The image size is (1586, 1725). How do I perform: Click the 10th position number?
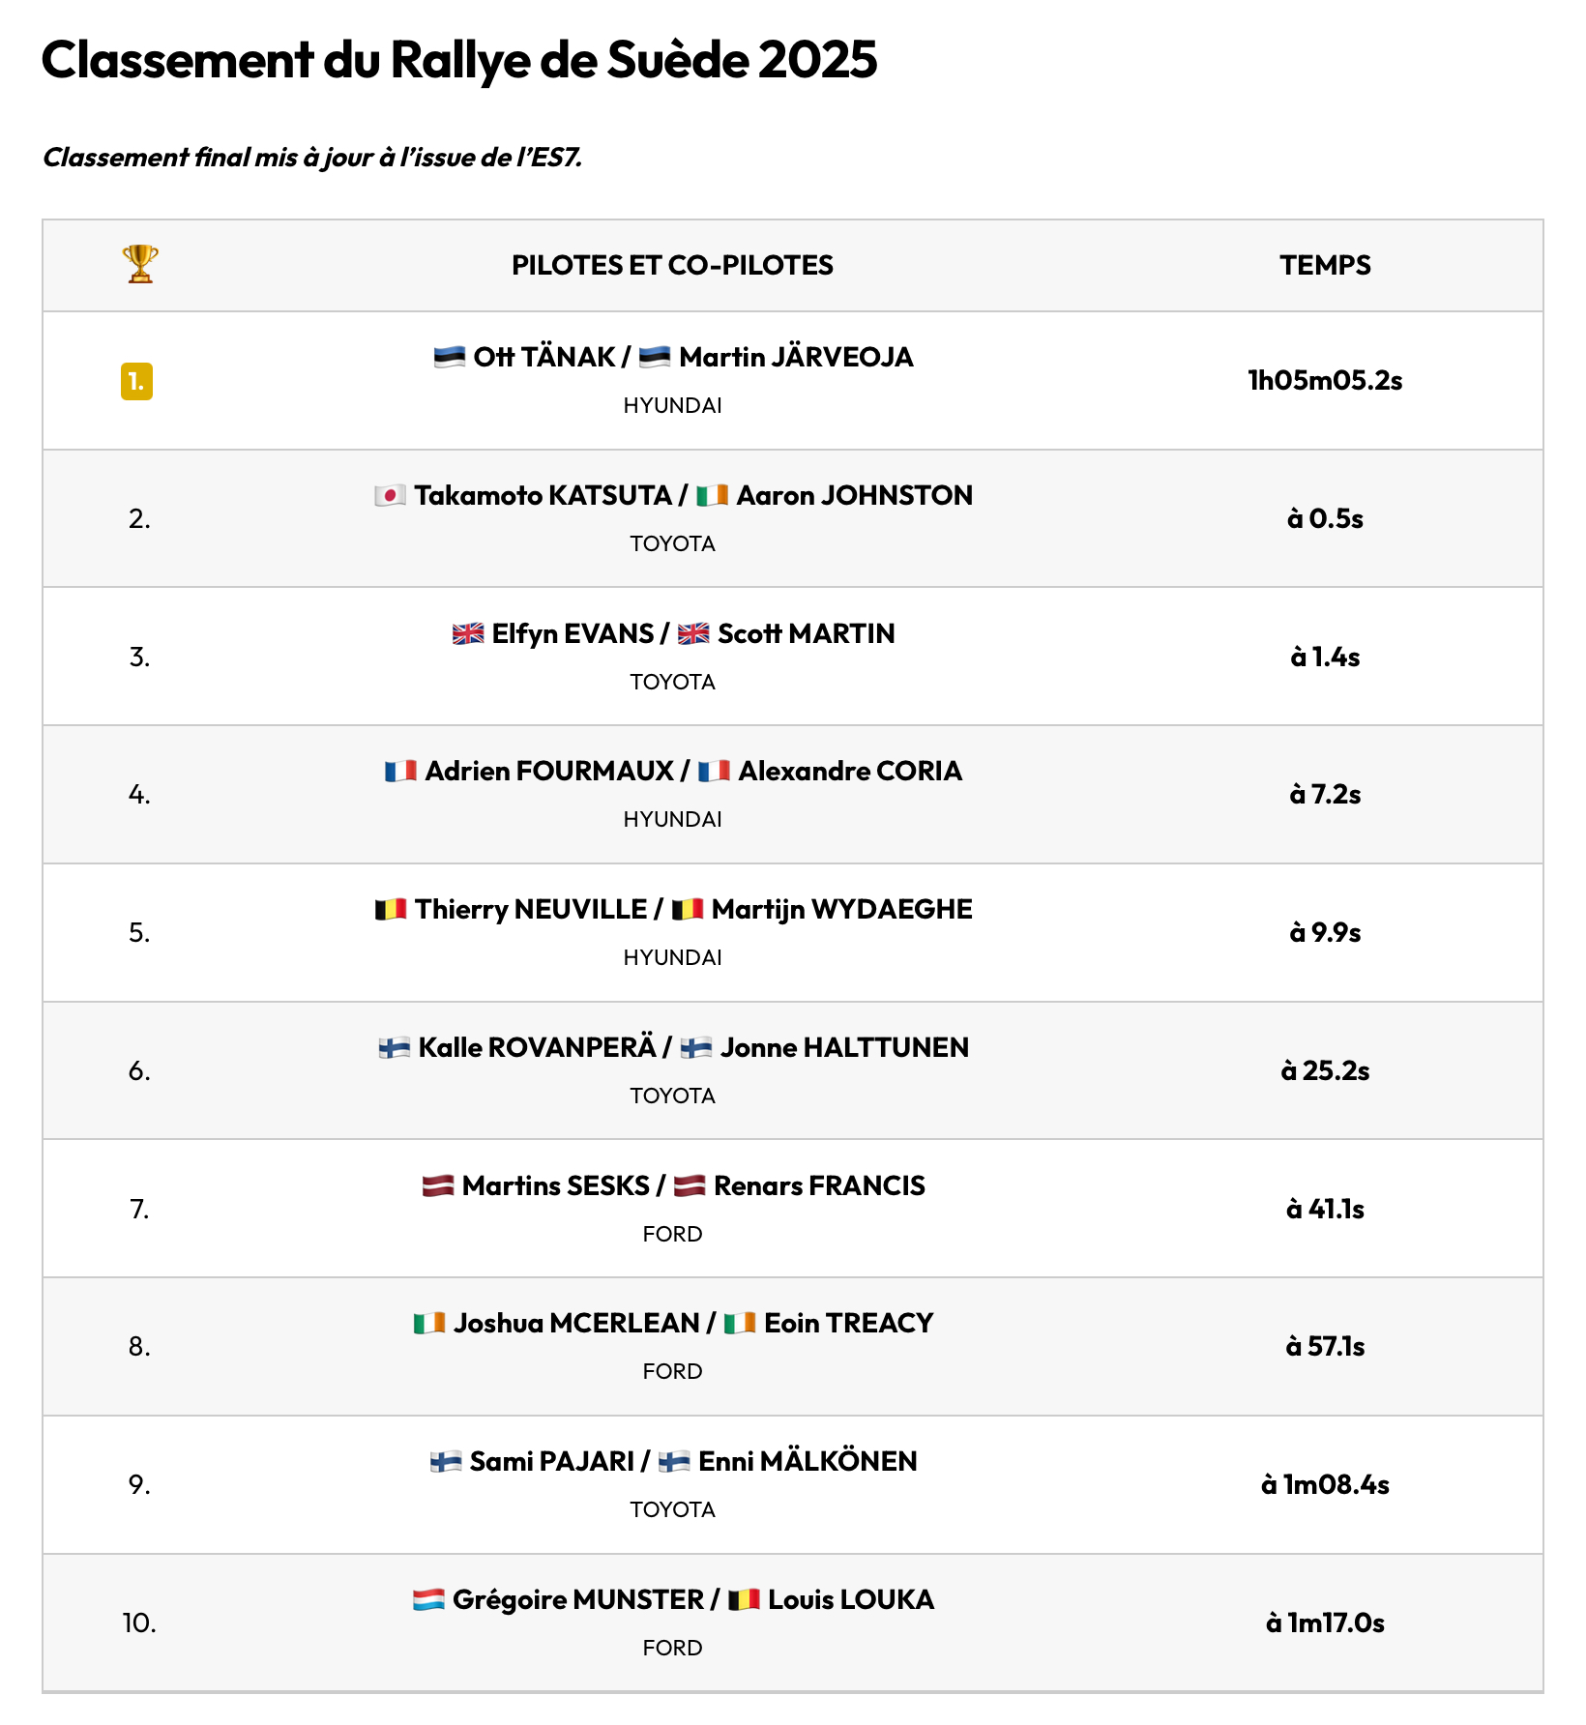point(139,1623)
